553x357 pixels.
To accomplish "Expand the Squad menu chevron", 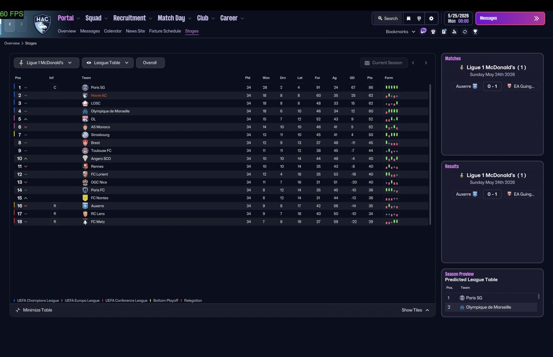I will (106, 19).
